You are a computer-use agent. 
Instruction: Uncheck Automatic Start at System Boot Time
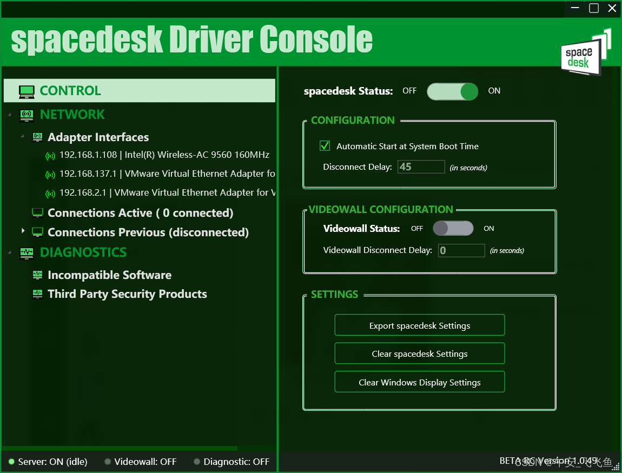(325, 146)
